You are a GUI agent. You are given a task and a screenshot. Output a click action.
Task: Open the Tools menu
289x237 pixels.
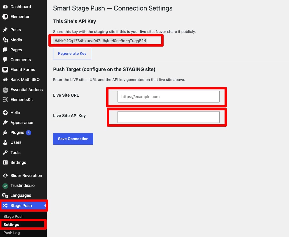[15, 153]
